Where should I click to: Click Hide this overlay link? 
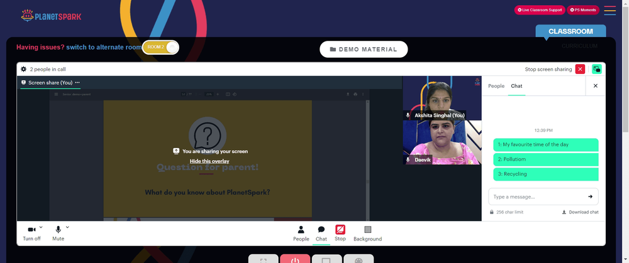209,161
